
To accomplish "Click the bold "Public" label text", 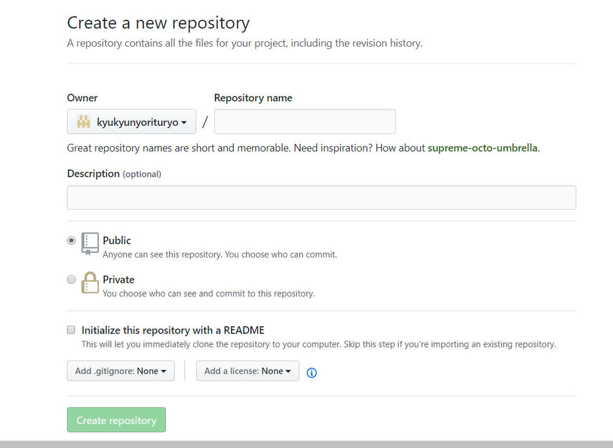I will coord(117,240).
